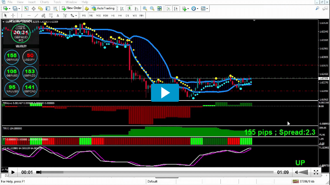Click the Zoom Out magnifier icon
This screenshot has height=185, width=330.
152,8
